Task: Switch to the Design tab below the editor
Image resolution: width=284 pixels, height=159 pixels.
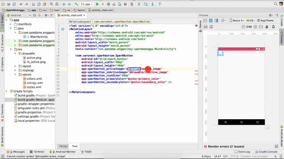Action: point(63,146)
